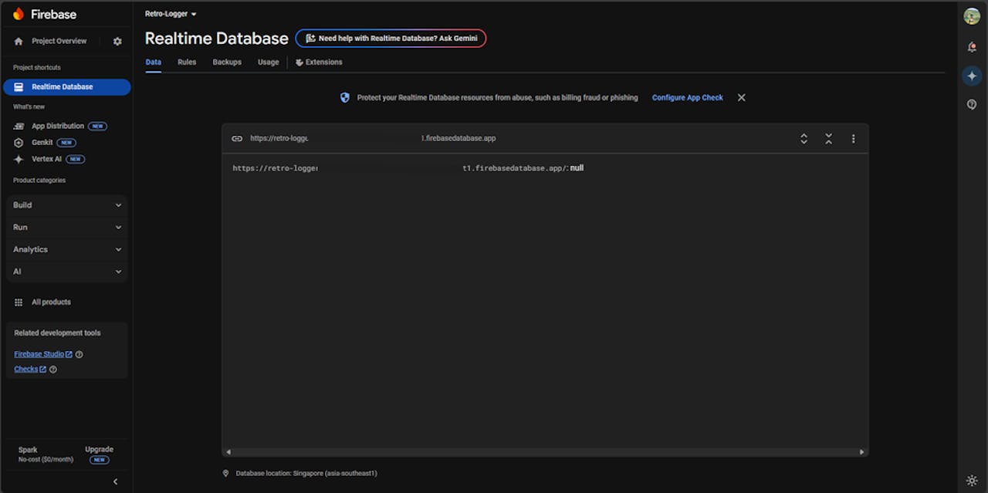The width and height of the screenshot is (988, 493).
Task: Copy database URL link icon
Action: tap(237, 139)
